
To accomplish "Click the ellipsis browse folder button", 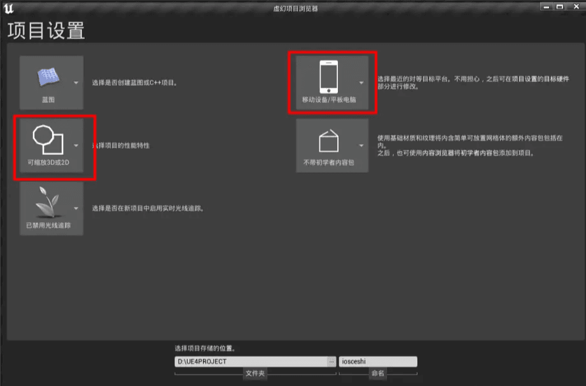I will click(331, 361).
